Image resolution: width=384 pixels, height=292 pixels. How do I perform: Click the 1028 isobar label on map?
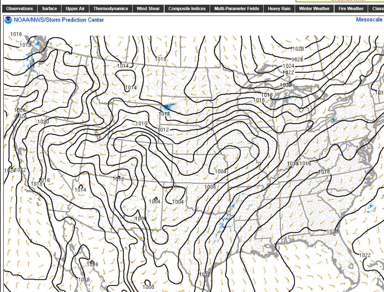(x=298, y=49)
